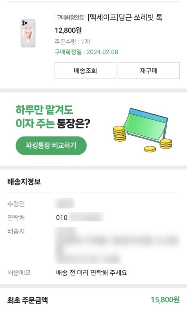Click the blurred 수령인 recipient name
187x310 pixels.
(x=65, y=203)
